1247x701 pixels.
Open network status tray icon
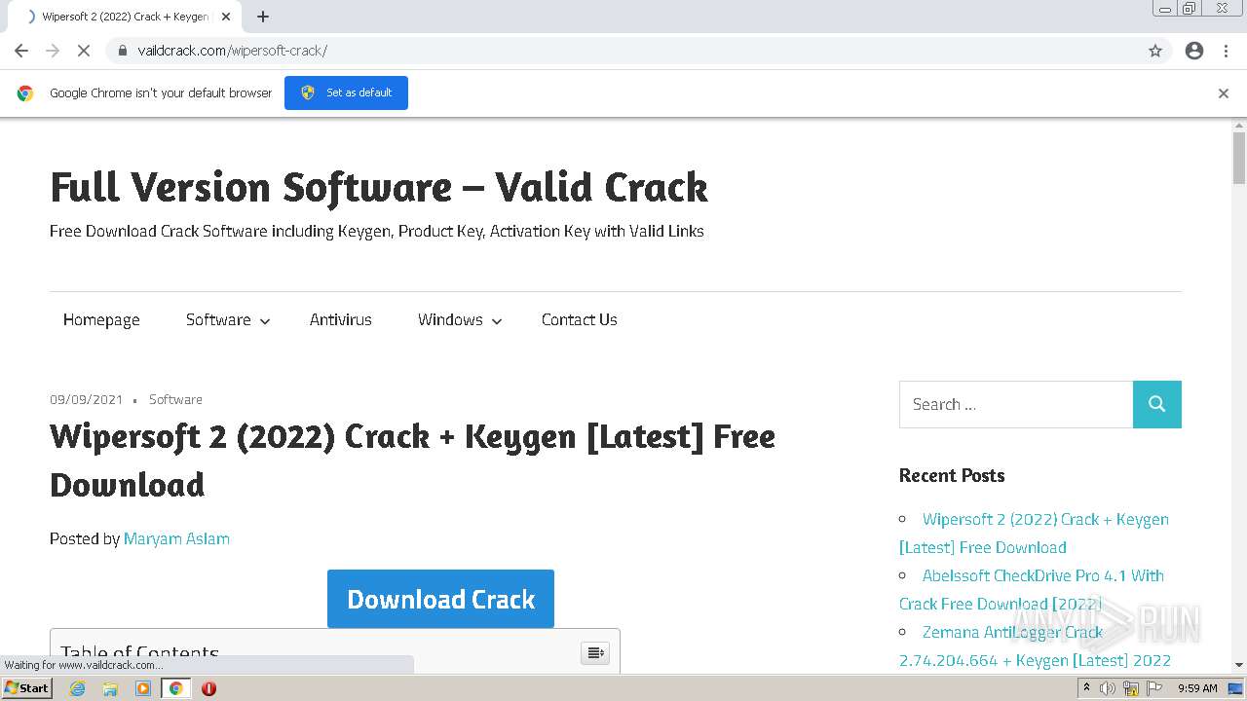coord(1131,688)
